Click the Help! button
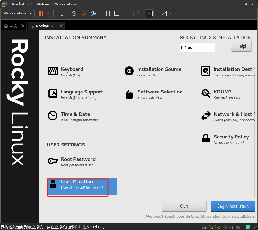Image resolution: width=258 pixels, height=230 pixels. (241, 46)
